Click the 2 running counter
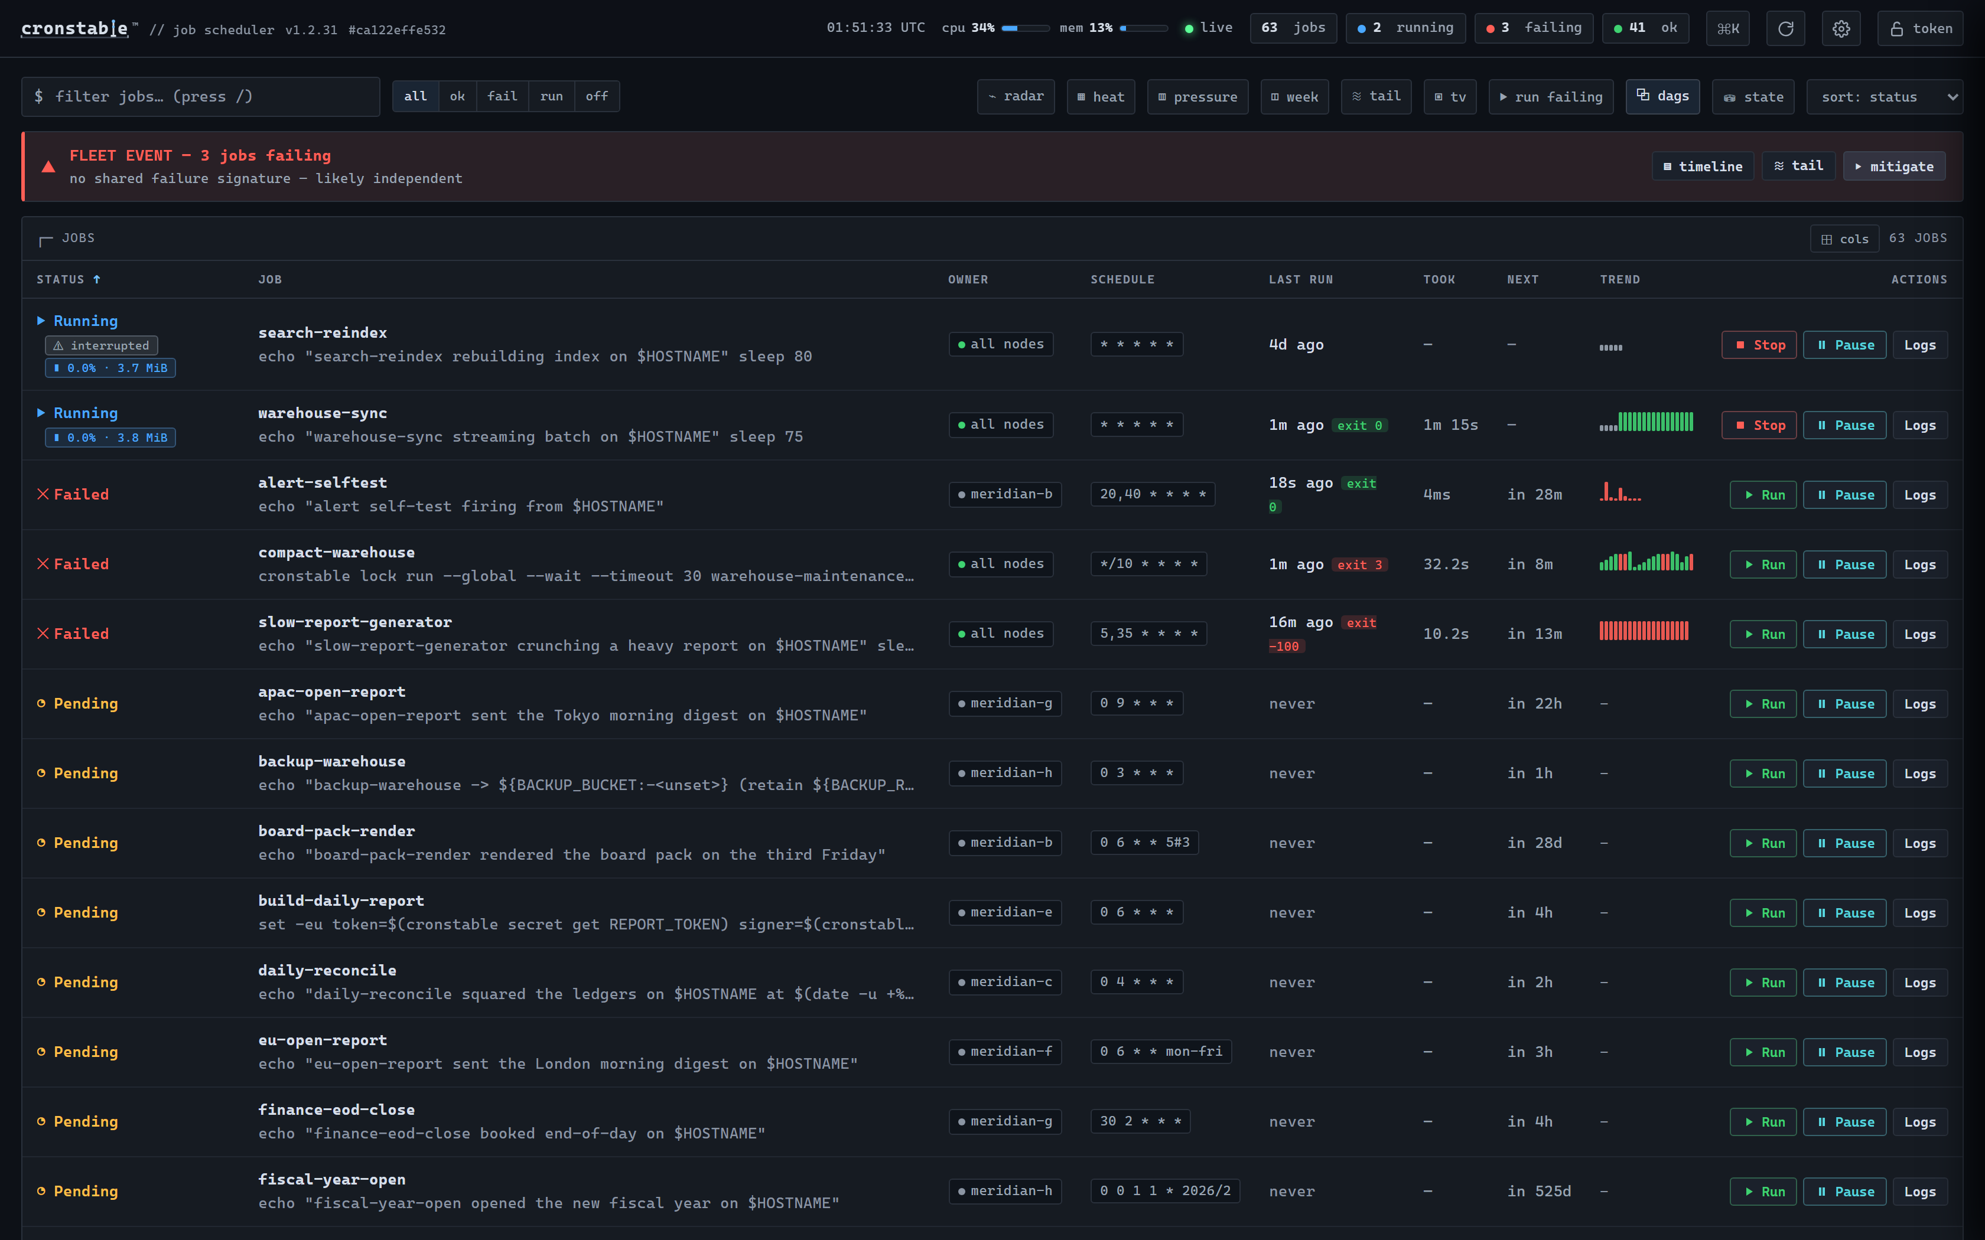The width and height of the screenshot is (1985, 1240). tap(1405, 29)
